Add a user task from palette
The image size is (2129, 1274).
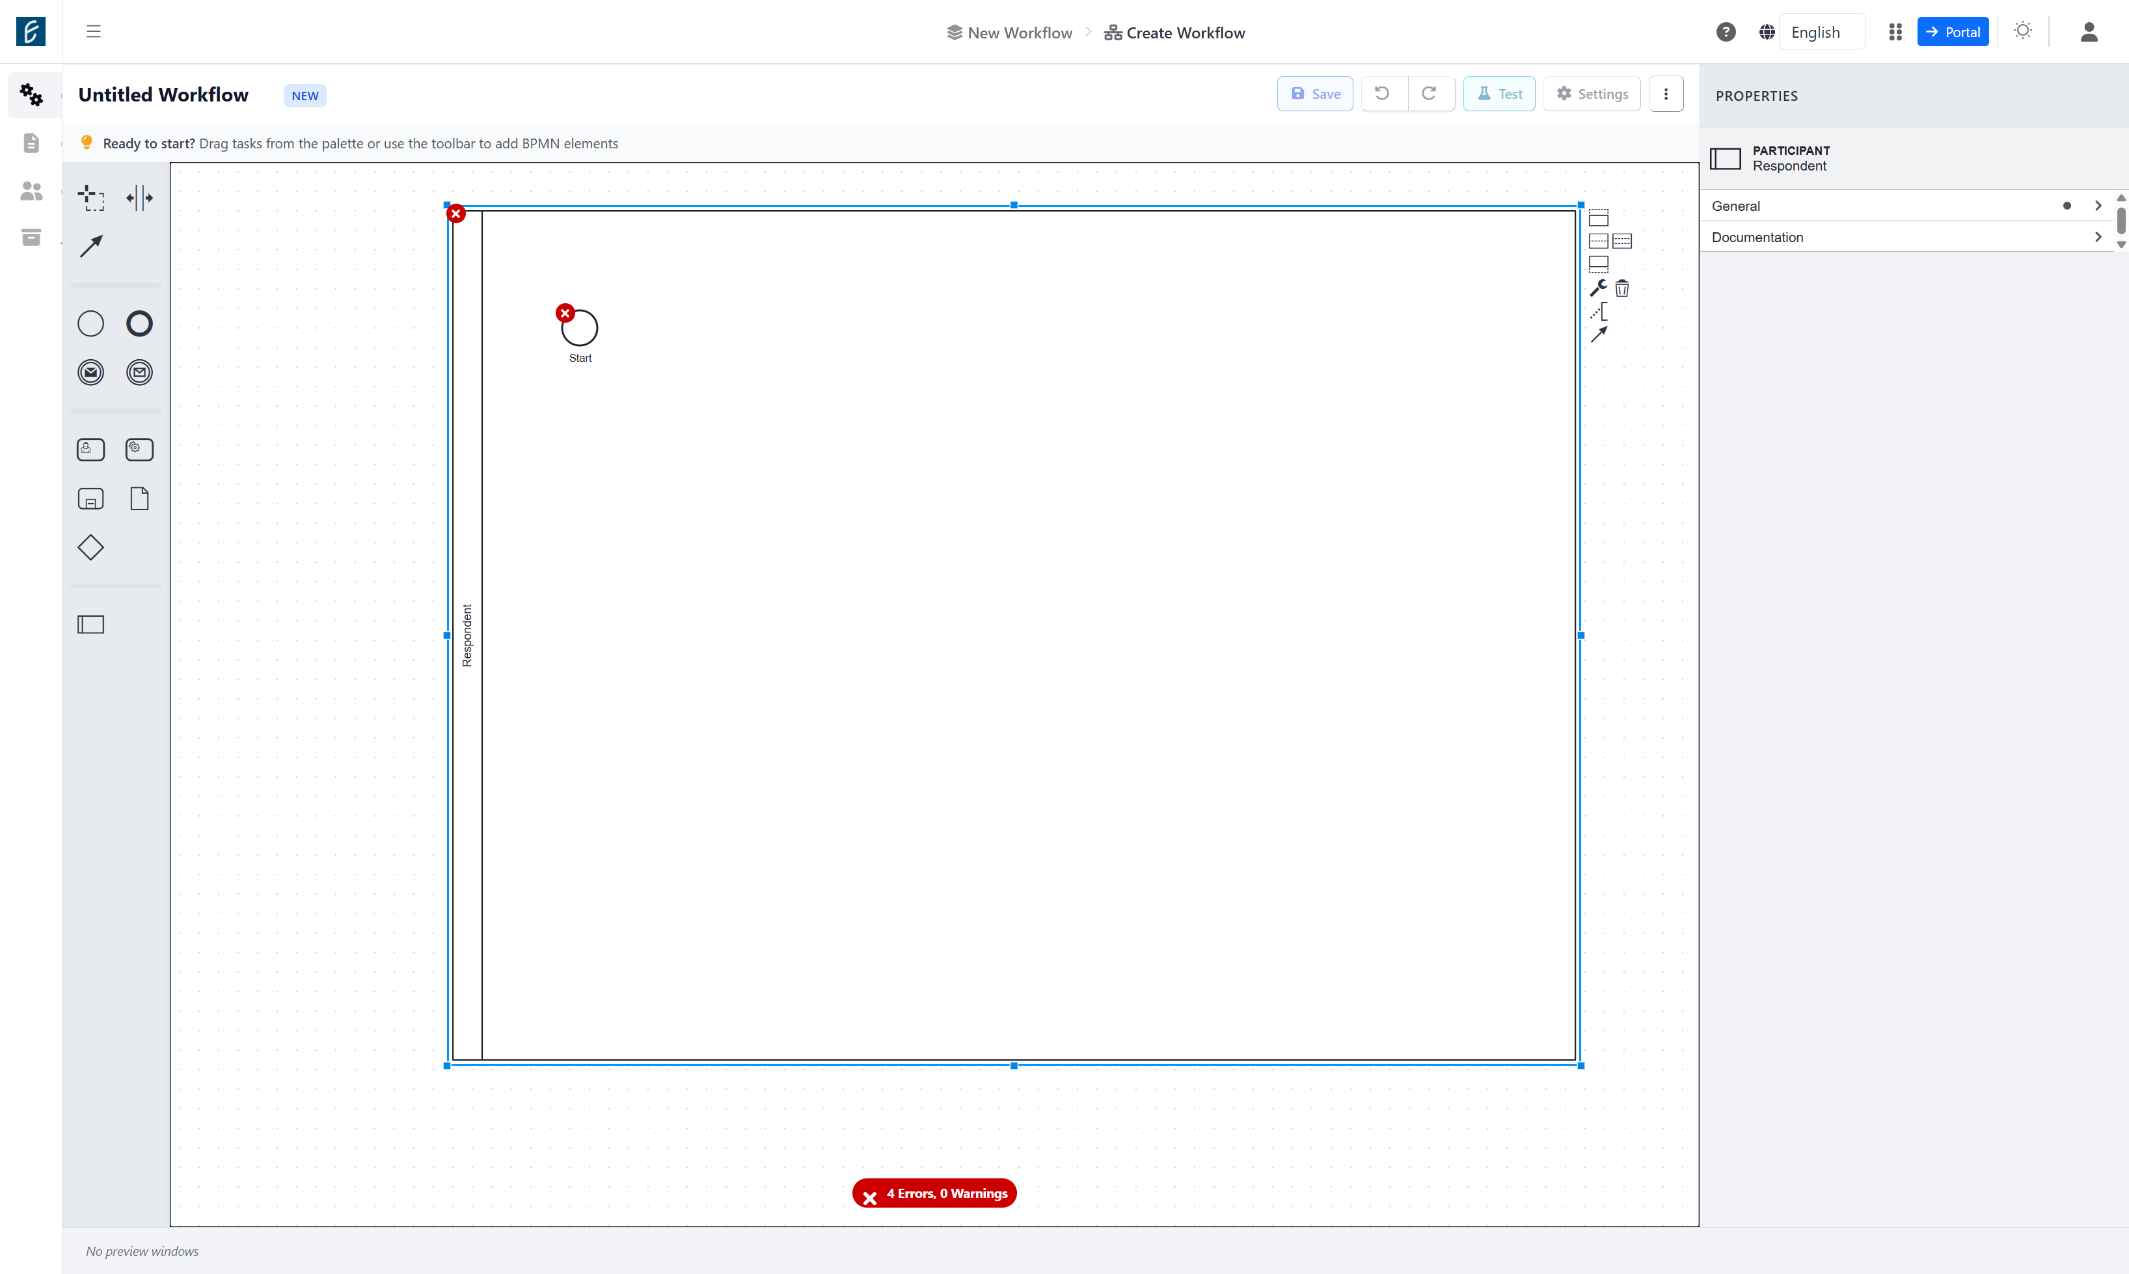[x=91, y=450]
